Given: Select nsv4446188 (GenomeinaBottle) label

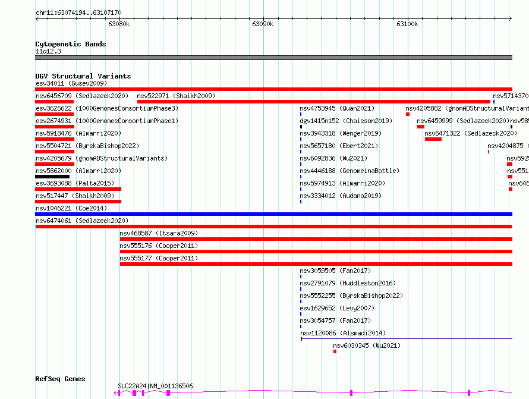Looking at the screenshot, I should click(349, 171).
